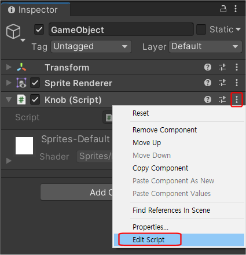Select Find References In Scene
246x255 pixels.
click(x=171, y=210)
